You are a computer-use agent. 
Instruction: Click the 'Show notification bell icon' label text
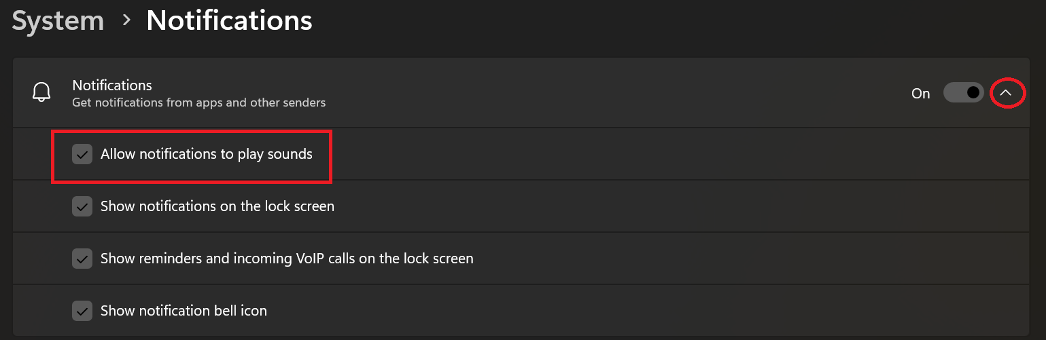184,311
